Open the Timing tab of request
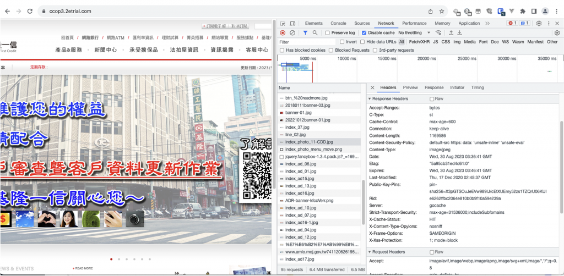The height and width of the screenshot is (276, 564). [x=478, y=87]
